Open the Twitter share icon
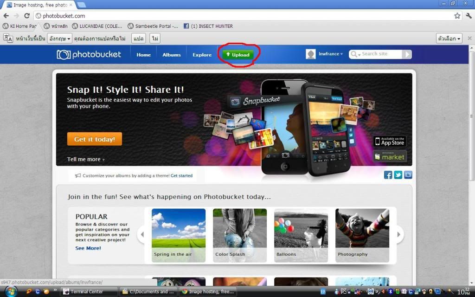Screen dimensions: 475x297 [x=398, y=175]
